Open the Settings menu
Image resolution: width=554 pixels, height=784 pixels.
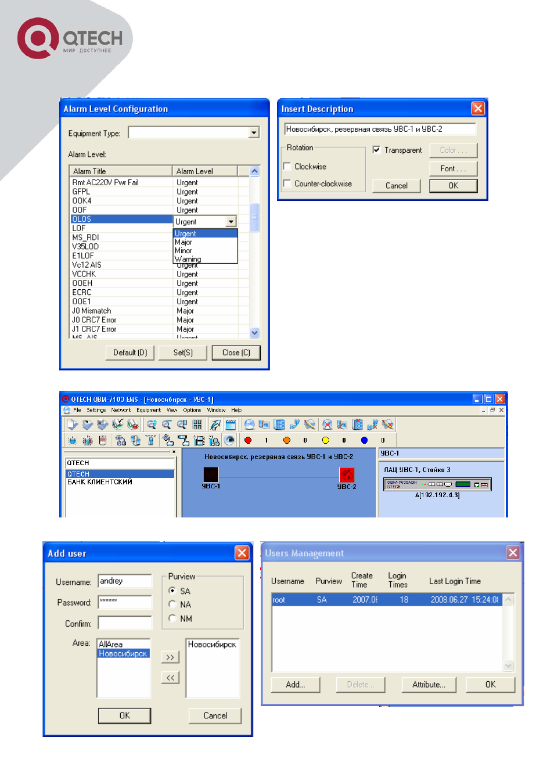click(96, 410)
